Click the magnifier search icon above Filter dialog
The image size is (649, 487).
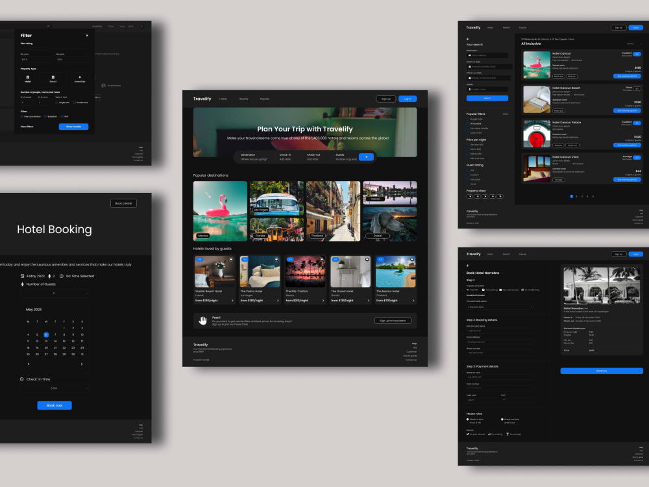coord(49,26)
